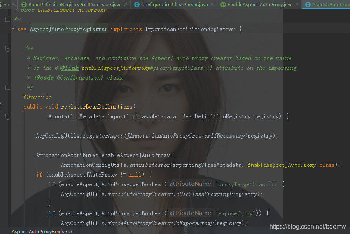
Task: Click the @link Javadoc tag
Action: (x=70, y=68)
